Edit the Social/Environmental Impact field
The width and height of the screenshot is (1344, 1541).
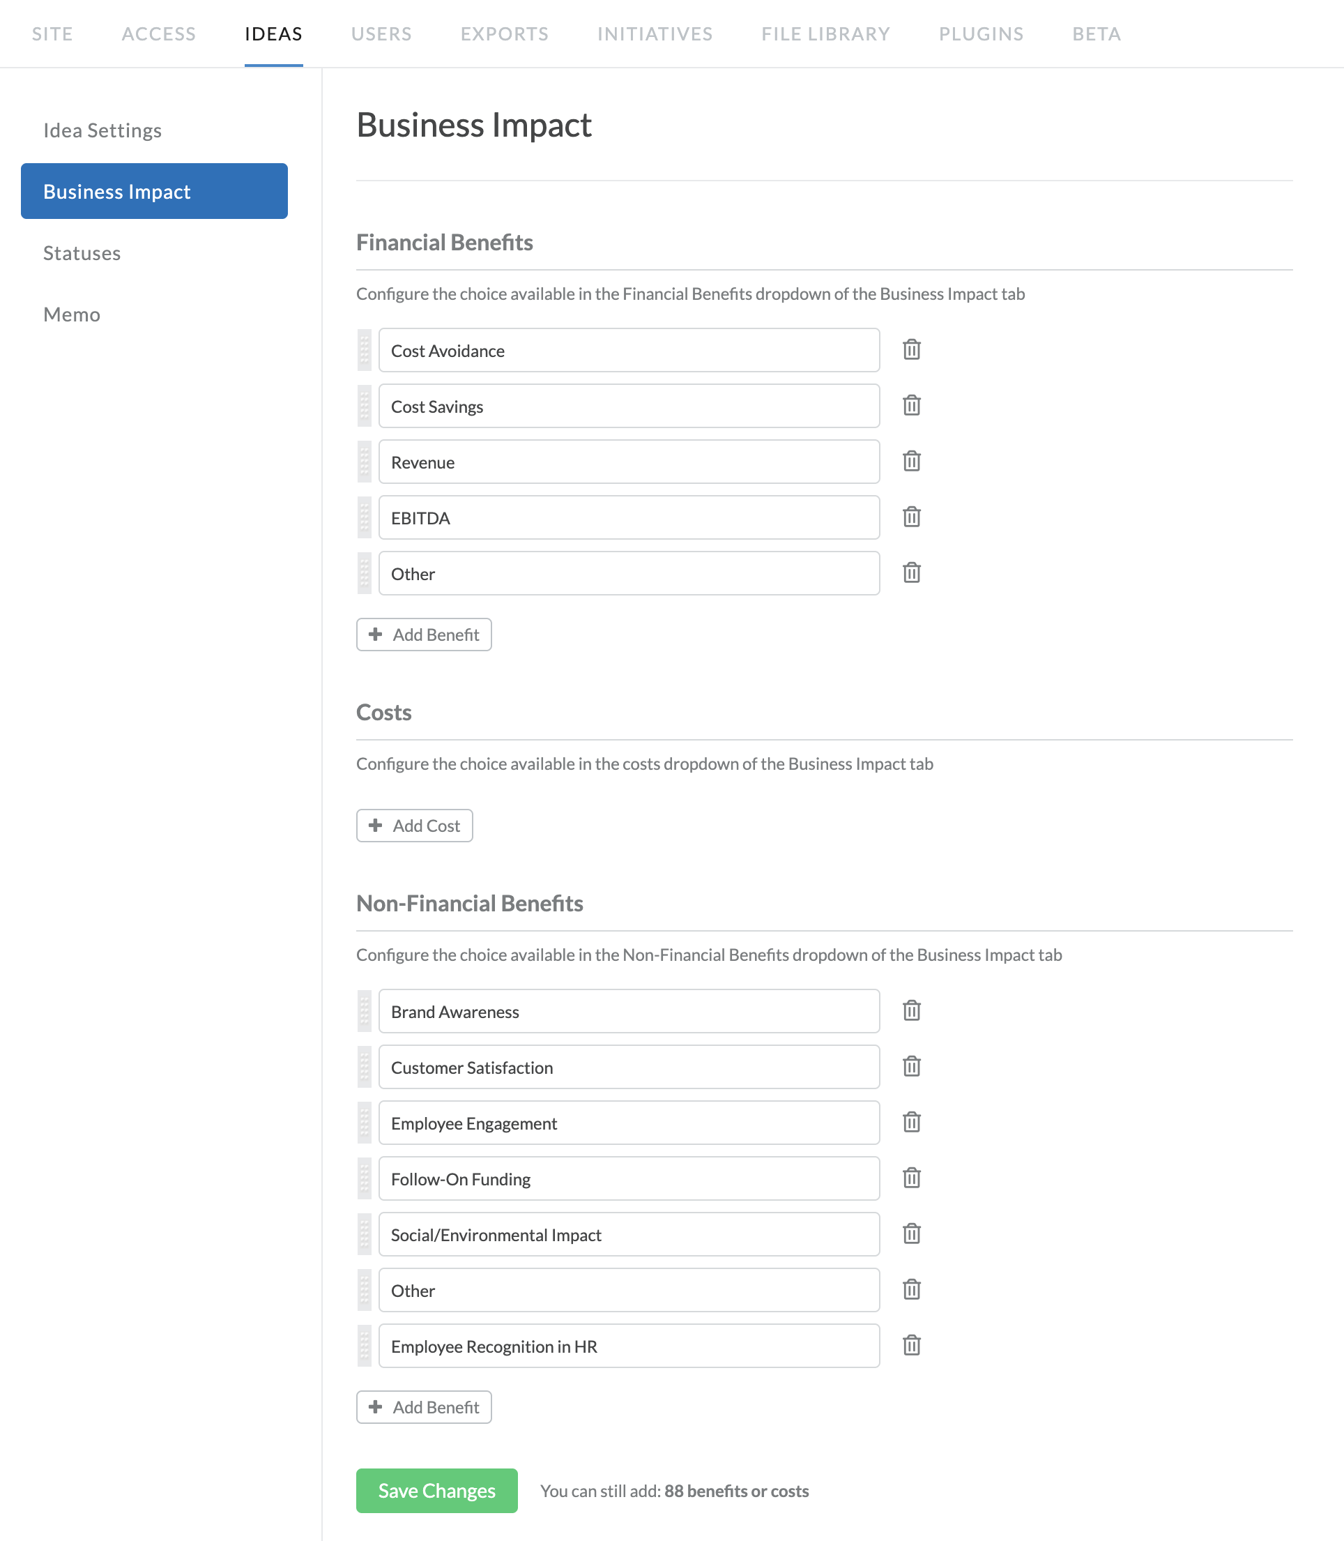(629, 1235)
